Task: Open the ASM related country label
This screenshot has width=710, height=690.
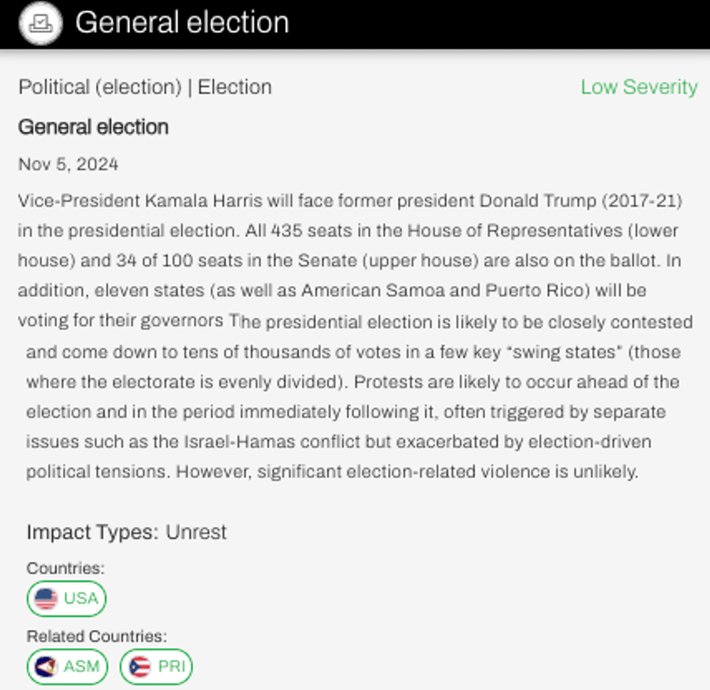Action: coord(81,667)
